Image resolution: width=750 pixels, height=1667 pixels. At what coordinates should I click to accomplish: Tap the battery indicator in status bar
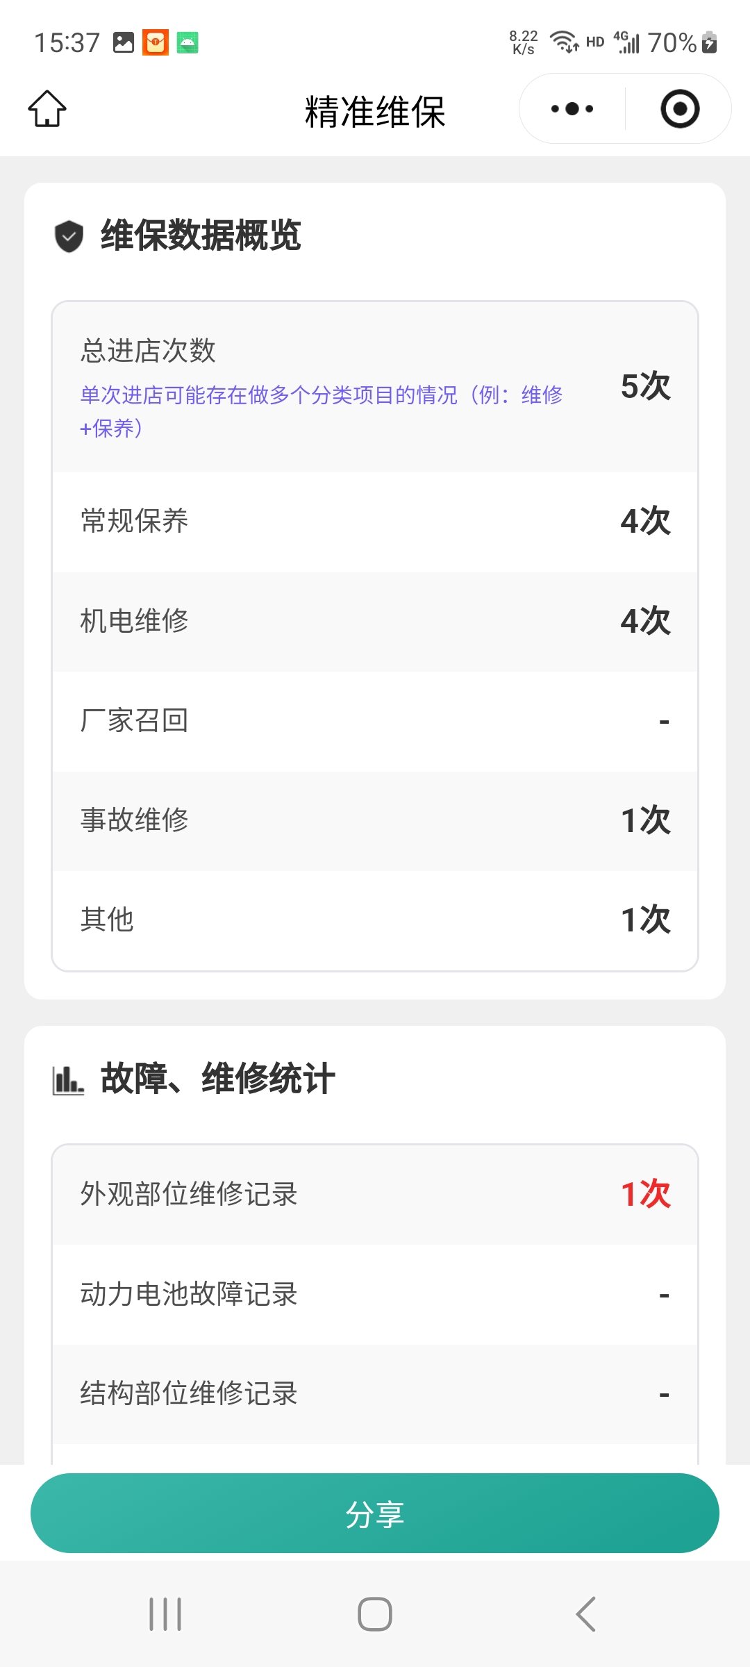click(709, 42)
